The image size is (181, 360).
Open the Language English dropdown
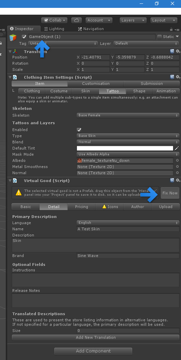pos(128,223)
